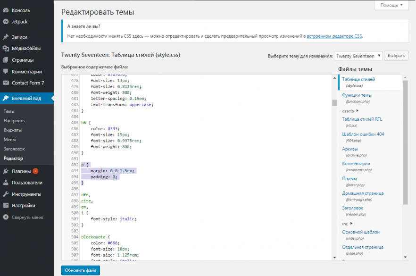Click the Медиафайлы media icon
416x276 pixels.
tap(6, 49)
